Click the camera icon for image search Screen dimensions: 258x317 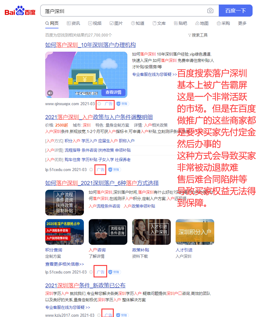pos(210,10)
